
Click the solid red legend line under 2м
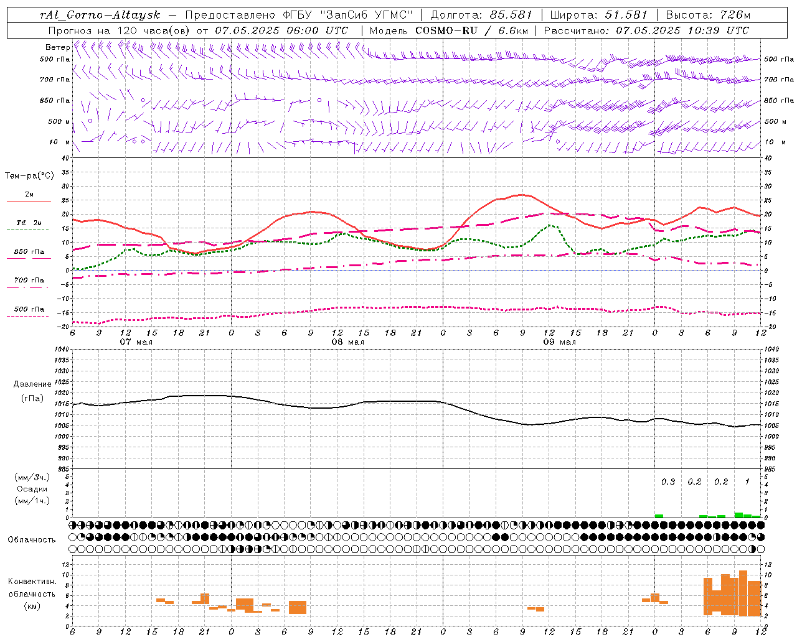(x=29, y=202)
